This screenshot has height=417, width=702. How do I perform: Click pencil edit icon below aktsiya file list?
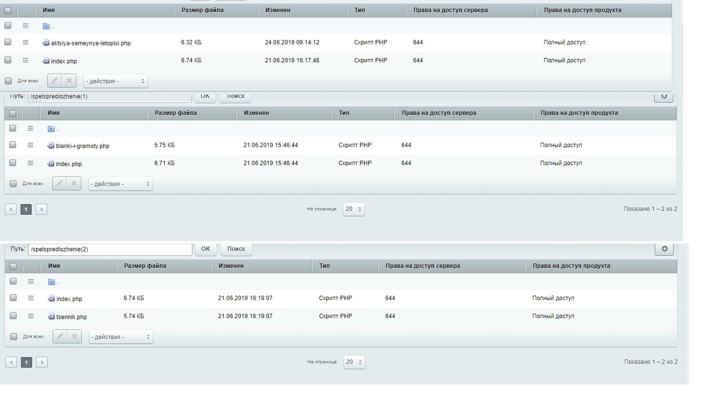pos(55,81)
